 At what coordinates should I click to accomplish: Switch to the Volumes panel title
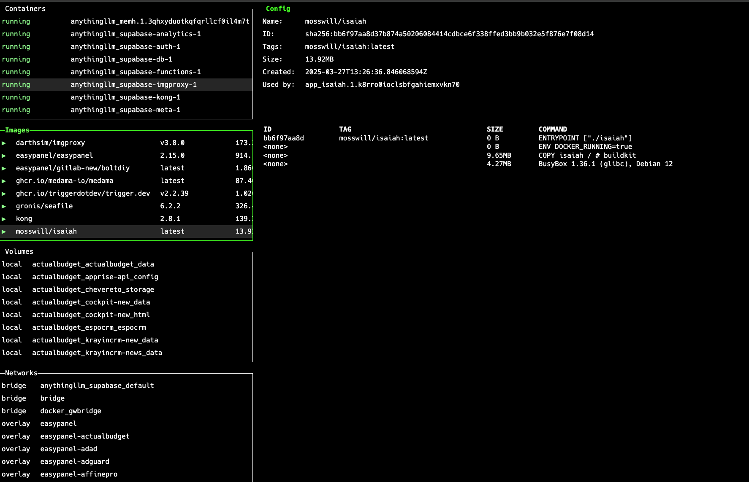point(19,251)
